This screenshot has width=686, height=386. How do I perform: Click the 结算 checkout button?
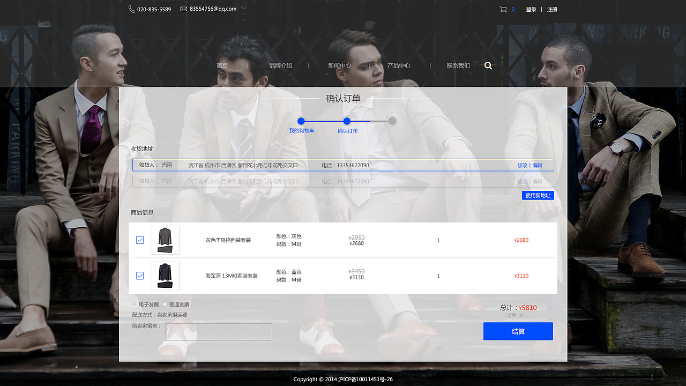pos(518,331)
